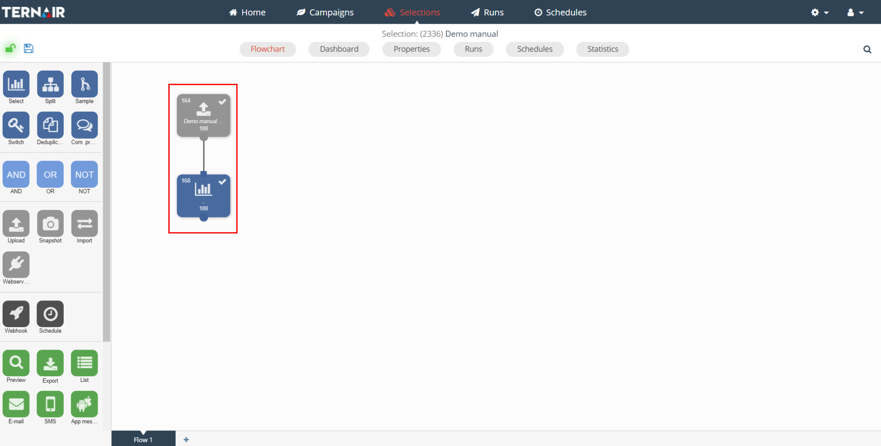Switch to the Dashboard tab

[x=339, y=49]
